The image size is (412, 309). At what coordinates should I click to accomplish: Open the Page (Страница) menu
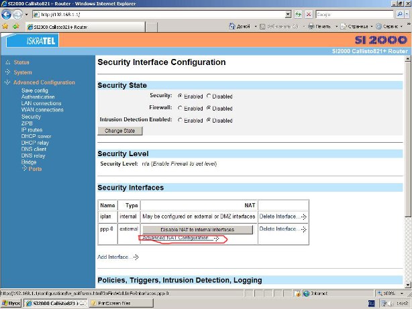click(356, 27)
